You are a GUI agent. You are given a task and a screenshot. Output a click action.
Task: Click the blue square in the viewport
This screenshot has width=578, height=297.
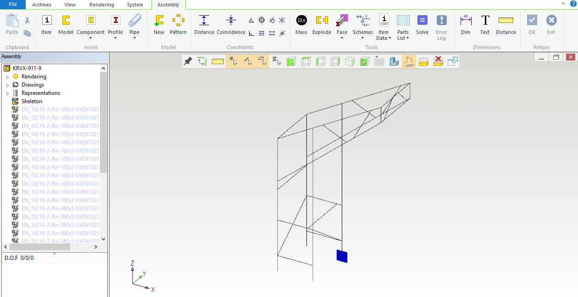point(342,256)
